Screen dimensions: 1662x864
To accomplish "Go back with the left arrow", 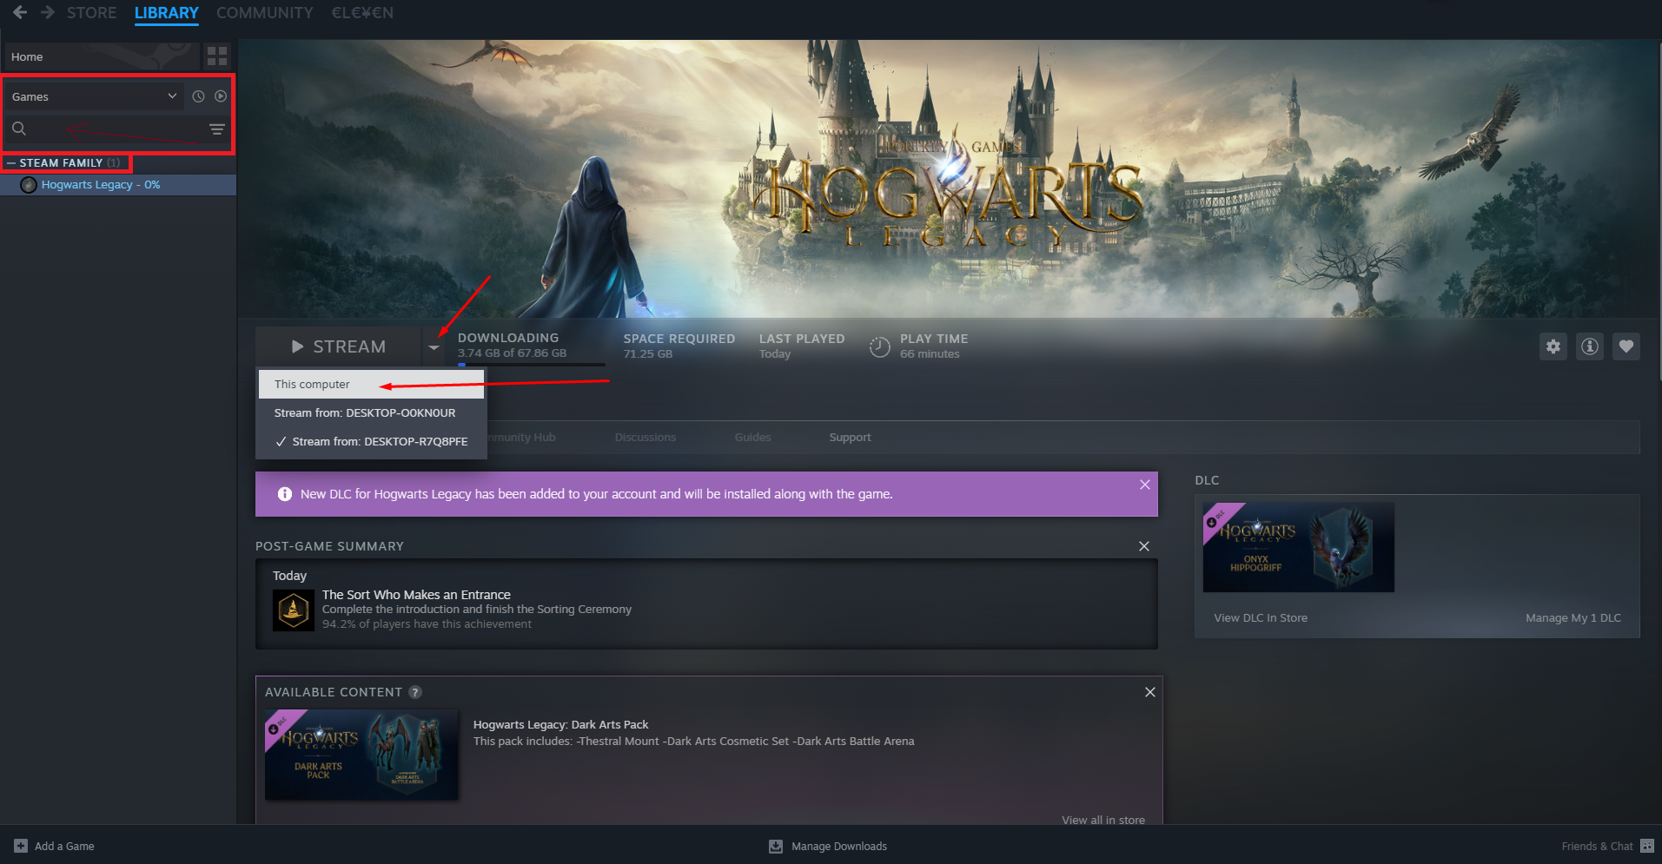I will coord(20,12).
